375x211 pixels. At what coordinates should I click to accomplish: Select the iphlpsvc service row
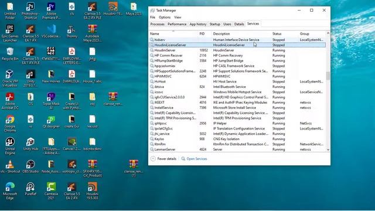[x=237, y=124]
